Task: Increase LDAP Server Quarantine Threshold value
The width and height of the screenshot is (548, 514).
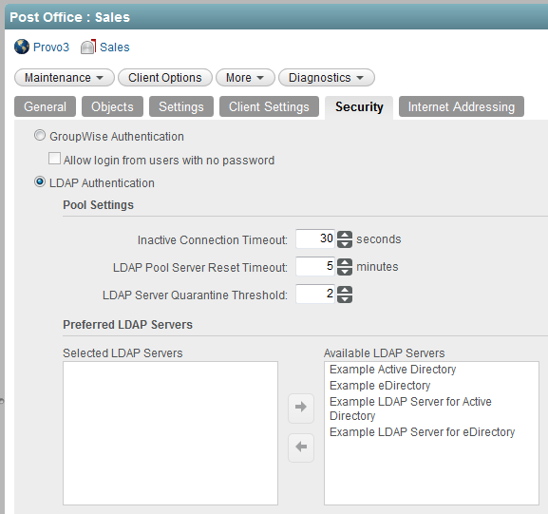Action: click(x=345, y=290)
